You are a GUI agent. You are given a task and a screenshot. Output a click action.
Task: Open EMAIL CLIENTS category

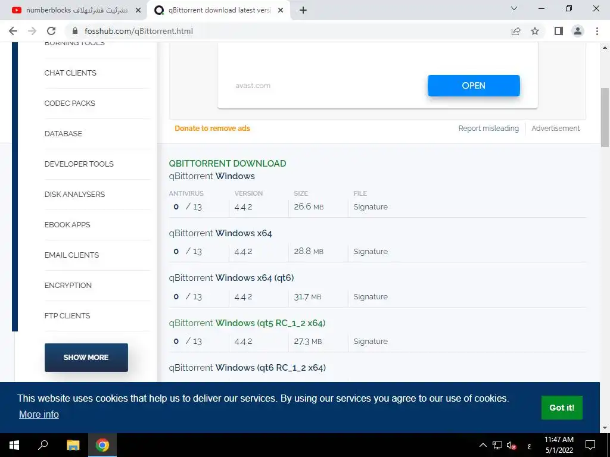tap(71, 255)
